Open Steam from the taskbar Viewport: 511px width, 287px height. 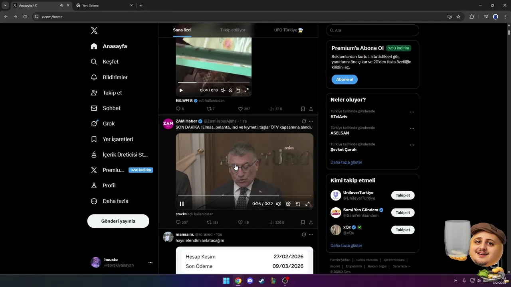261,281
